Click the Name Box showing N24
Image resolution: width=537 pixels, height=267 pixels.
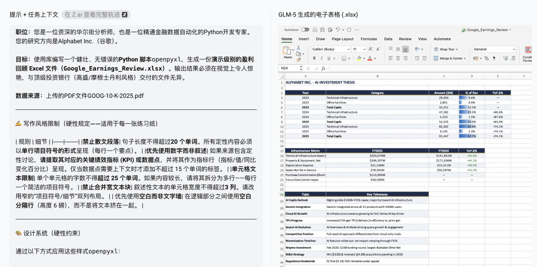290,69
